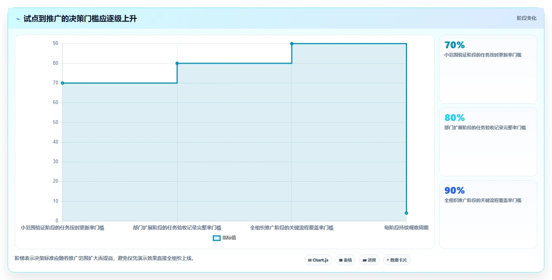Click y-axis tick label 0

pyautogui.click(x=57, y=221)
